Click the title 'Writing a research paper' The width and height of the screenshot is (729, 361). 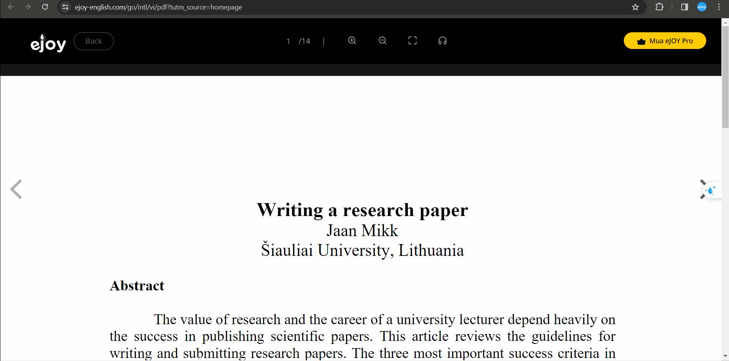pyautogui.click(x=363, y=210)
